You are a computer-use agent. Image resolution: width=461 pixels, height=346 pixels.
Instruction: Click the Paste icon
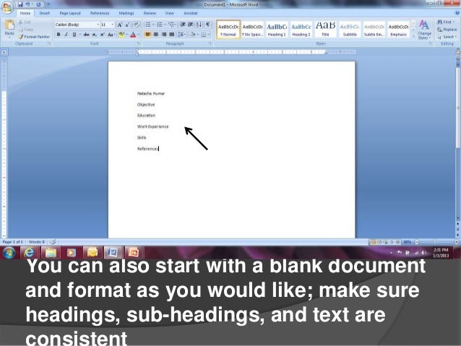click(9, 29)
